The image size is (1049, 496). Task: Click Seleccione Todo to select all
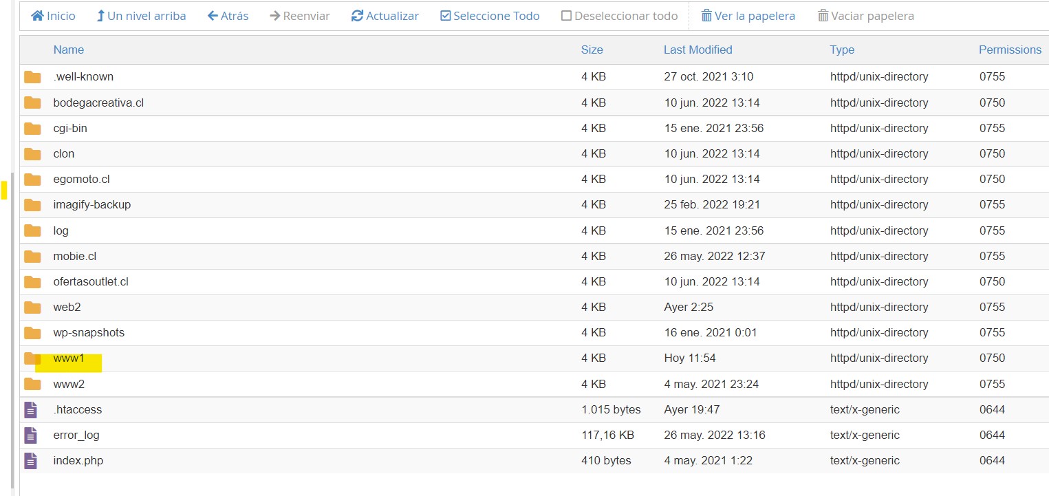(490, 16)
